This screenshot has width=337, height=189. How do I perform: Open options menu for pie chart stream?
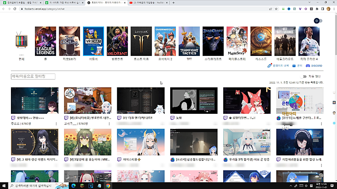(321, 123)
